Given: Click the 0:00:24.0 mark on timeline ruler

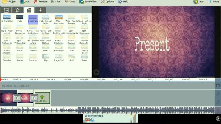Looking at the screenshot, I should pyautogui.click(x=135, y=79).
